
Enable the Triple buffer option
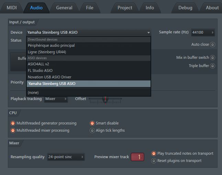tap(212, 66)
